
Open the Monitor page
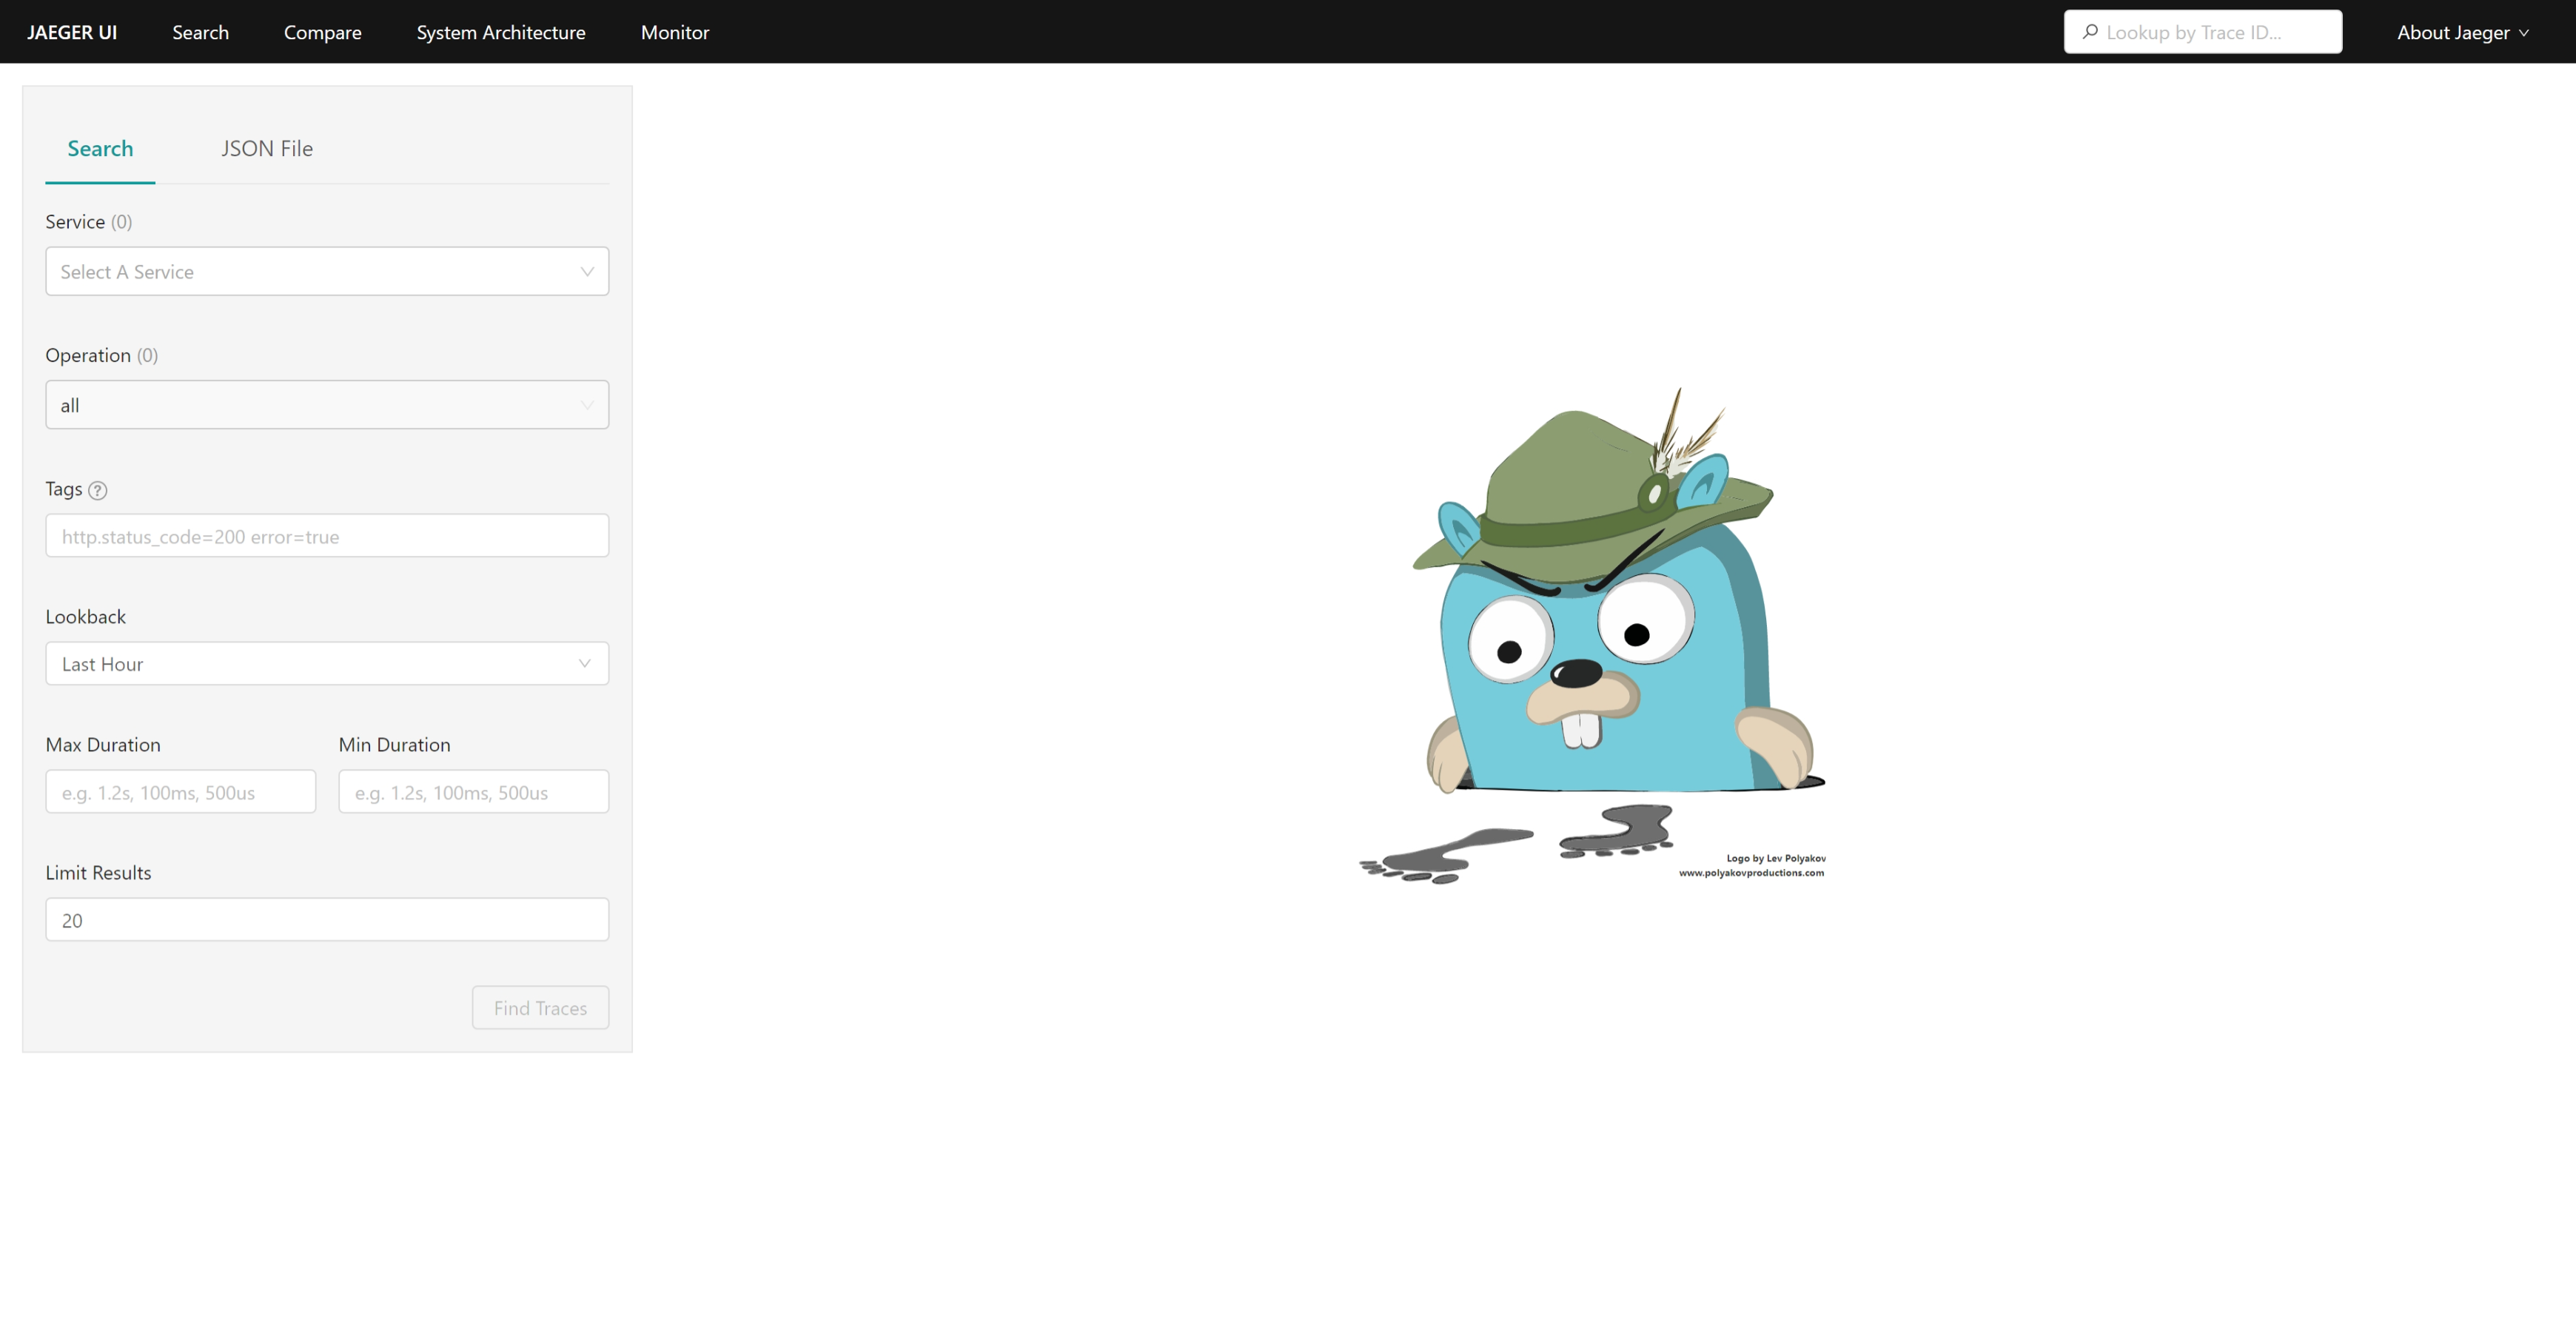(675, 32)
